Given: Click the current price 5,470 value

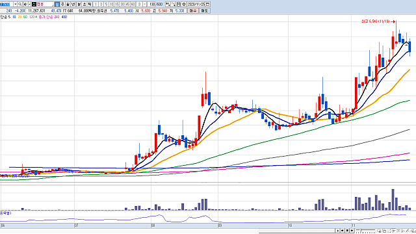Looking at the screenshot, I should point(114,10).
